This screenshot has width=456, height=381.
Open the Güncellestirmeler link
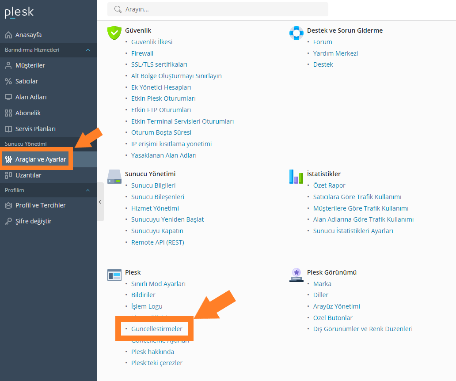[x=157, y=329]
